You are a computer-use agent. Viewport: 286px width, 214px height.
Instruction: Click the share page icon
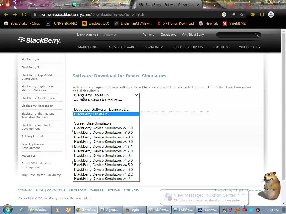tap(233, 14)
